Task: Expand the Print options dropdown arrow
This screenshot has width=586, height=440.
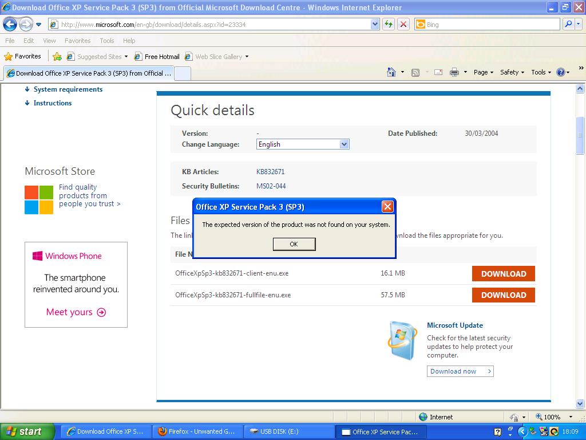Action: (465, 72)
